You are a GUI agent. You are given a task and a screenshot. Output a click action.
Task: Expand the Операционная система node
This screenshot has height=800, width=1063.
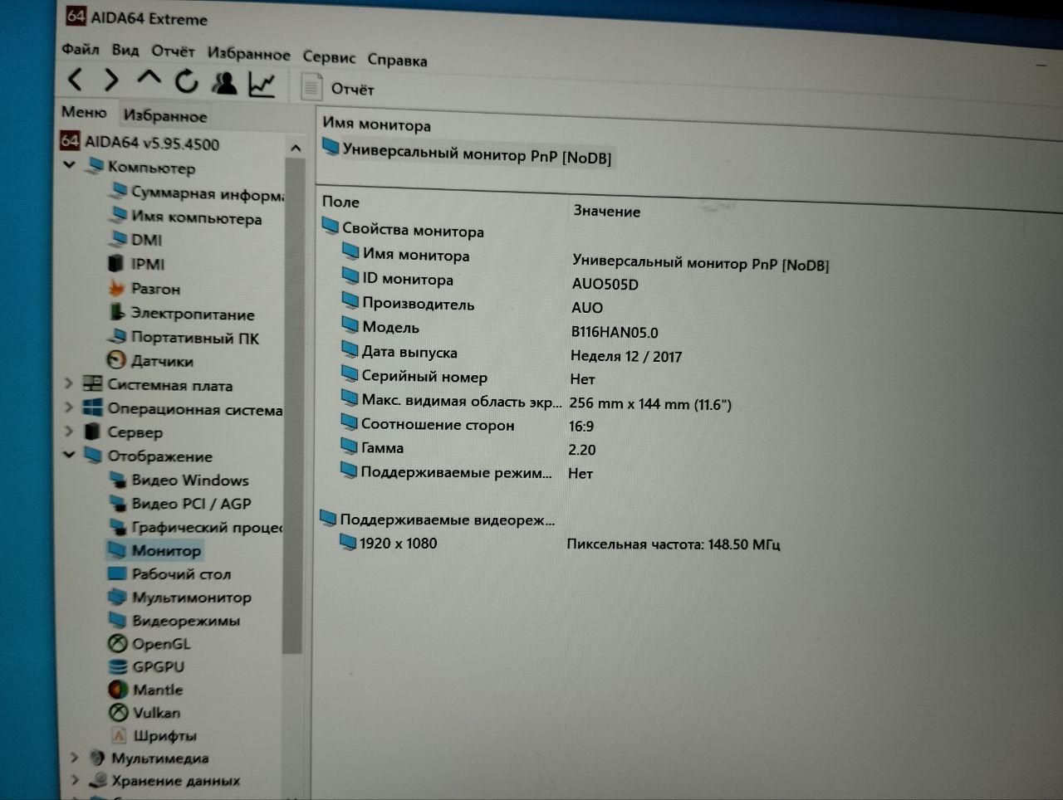(x=69, y=407)
